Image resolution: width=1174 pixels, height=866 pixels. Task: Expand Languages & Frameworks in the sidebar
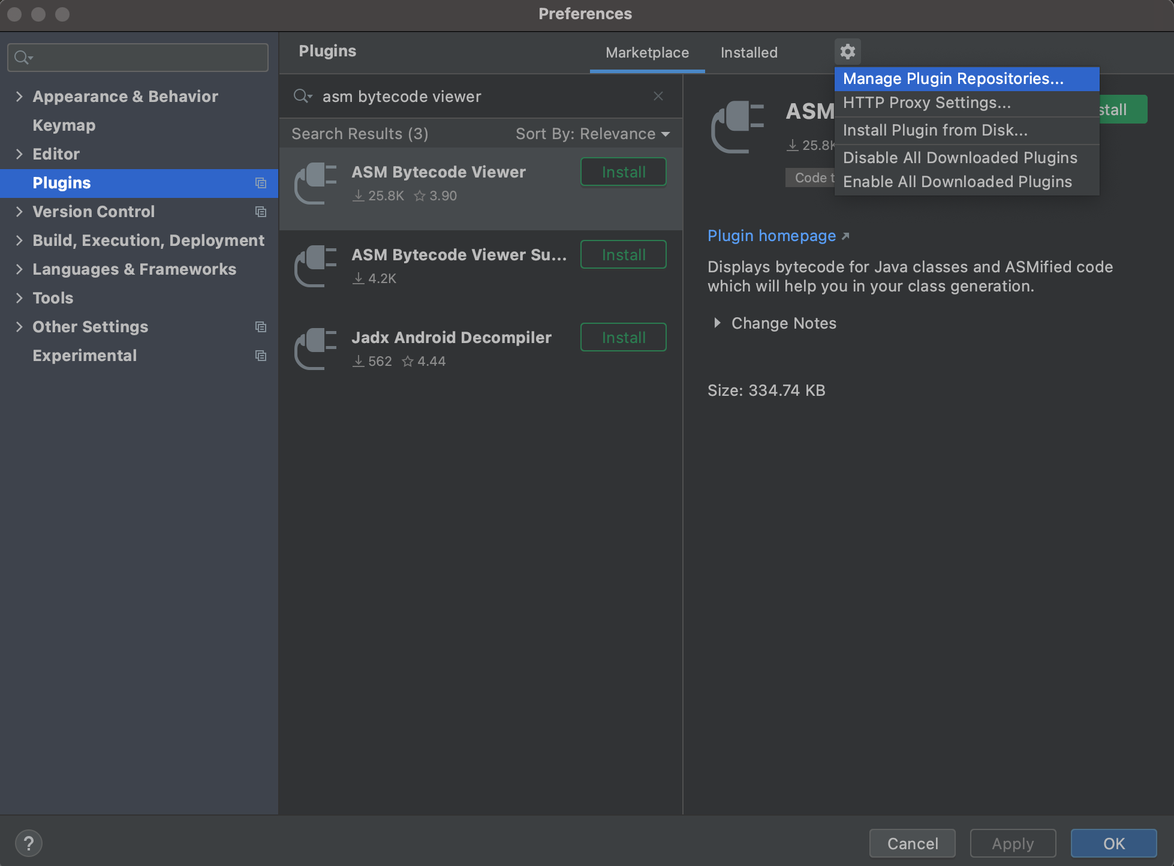point(20,269)
